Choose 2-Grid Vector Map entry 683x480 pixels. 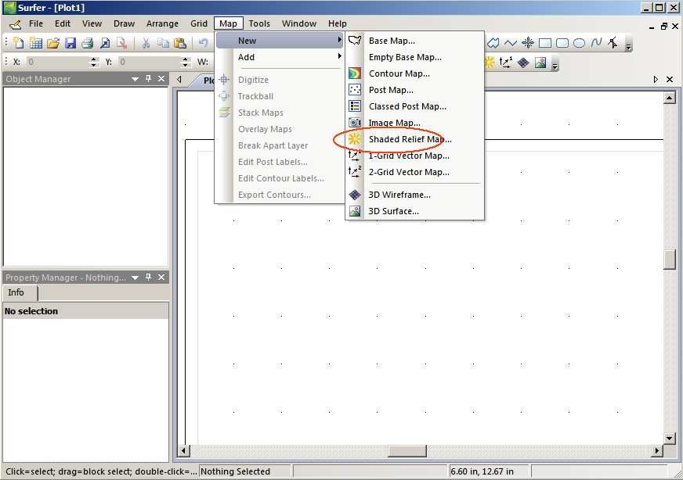click(414, 172)
